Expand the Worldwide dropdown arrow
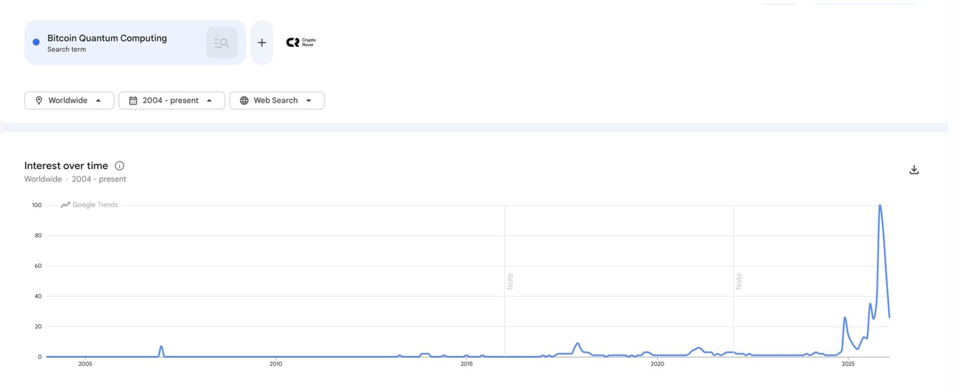 pyautogui.click(x=98, y=101)
